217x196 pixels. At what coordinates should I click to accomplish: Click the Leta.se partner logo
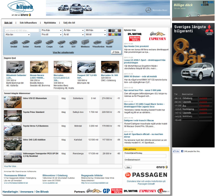(x=163, y=191)
